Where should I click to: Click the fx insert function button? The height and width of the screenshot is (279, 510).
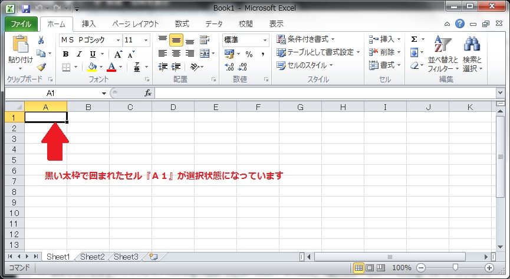[x=148, y=94]
